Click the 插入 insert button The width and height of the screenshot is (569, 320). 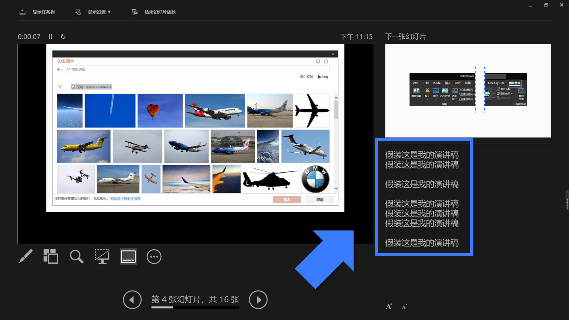(287, 199)
